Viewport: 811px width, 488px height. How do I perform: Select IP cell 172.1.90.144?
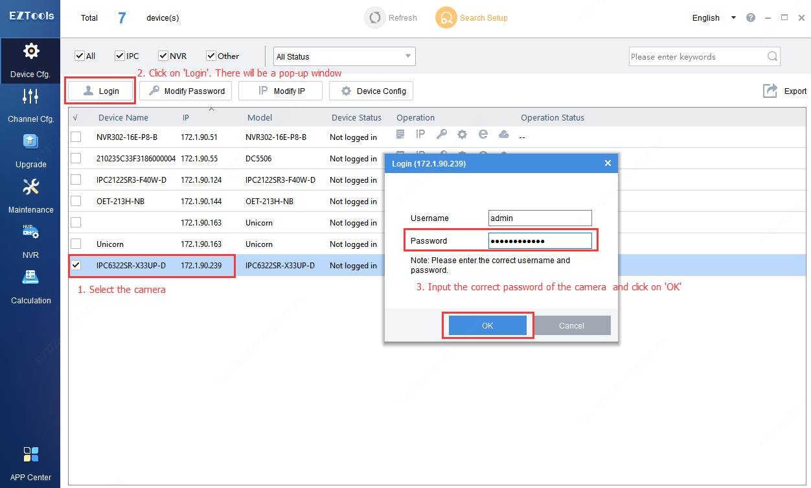click(x=201, y=201)
